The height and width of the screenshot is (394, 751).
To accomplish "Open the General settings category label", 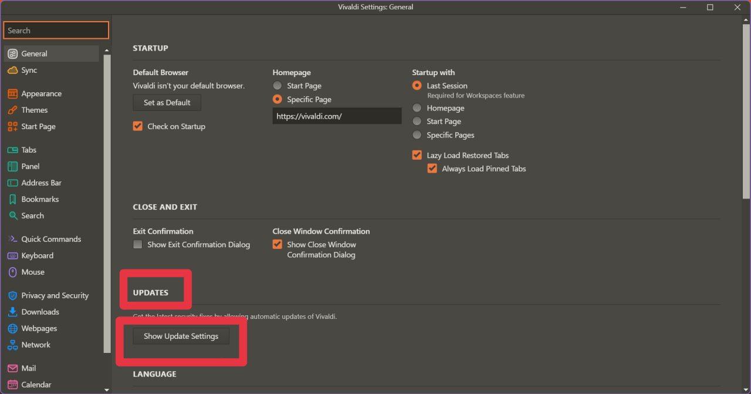I will pyautogui.click(x=35, y=53).
